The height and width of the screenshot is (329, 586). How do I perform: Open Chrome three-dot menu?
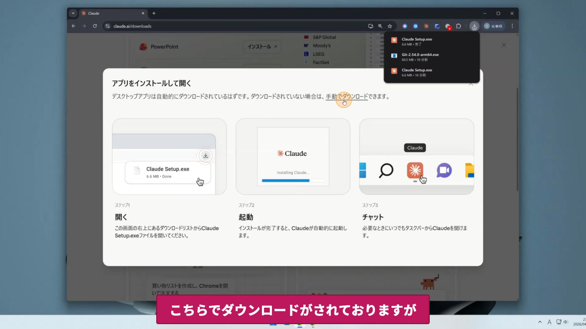tap(512, 26)
